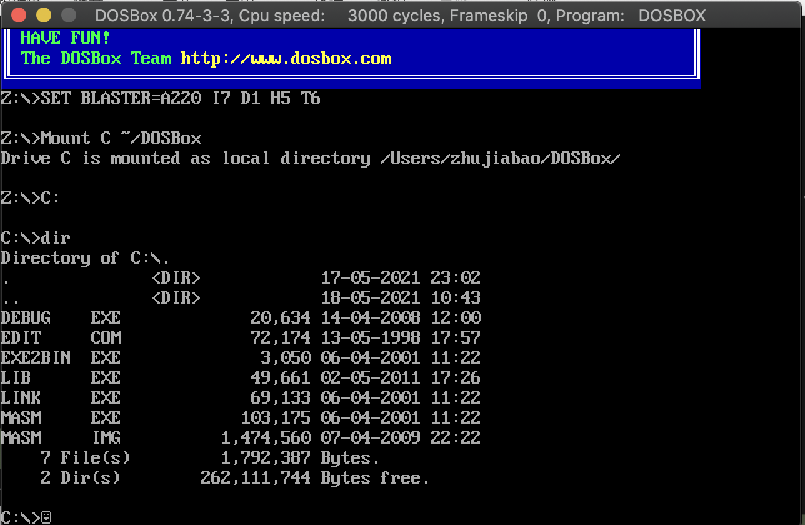Click the red close window button
This screenshot has width=805, height=525.
tap(19, 15)
